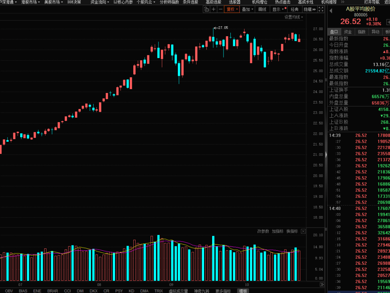Screen dimensions: 390x293
Task: Close the volume indicator panel
Action: [x=303, y=231]
